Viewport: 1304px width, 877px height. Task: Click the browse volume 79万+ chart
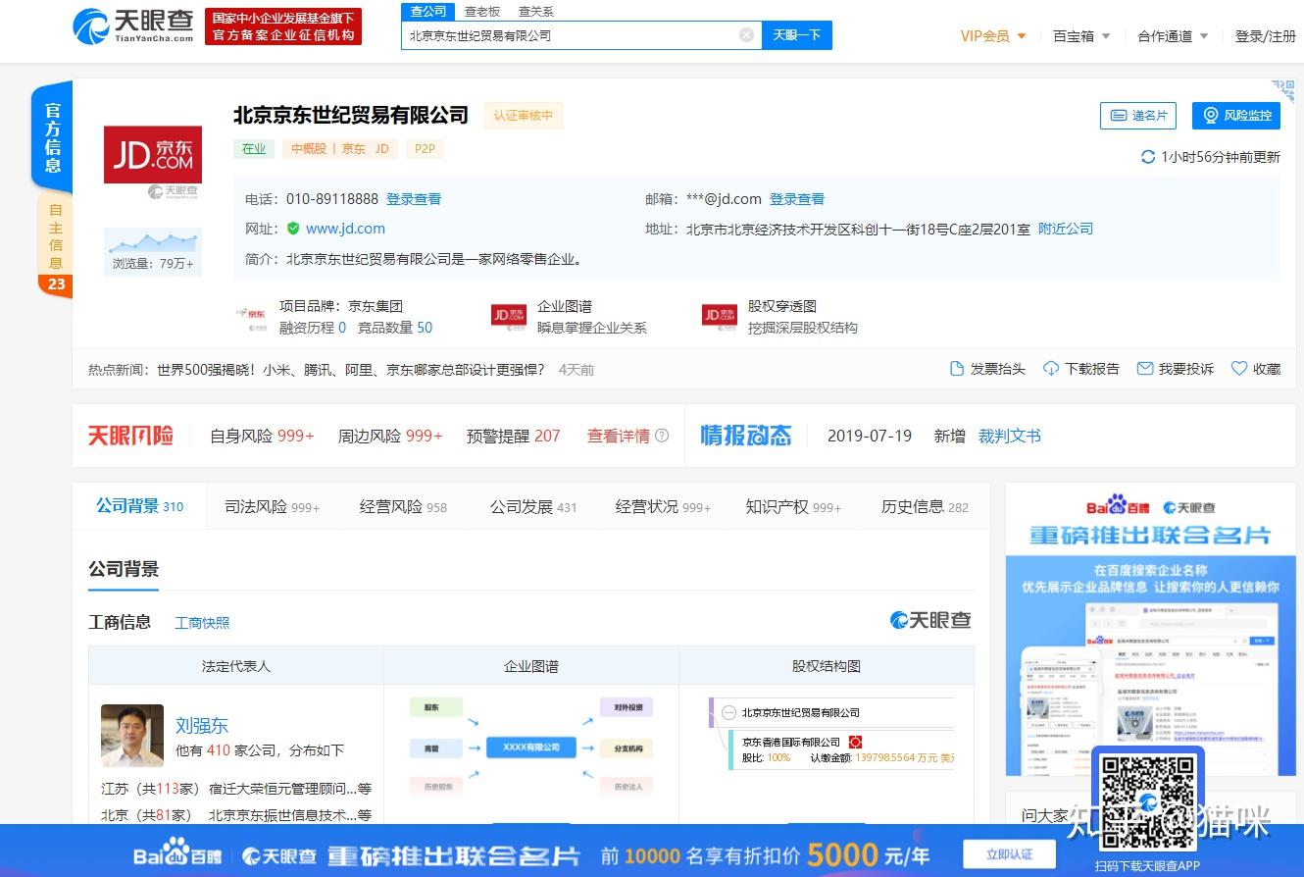(153, 251)
